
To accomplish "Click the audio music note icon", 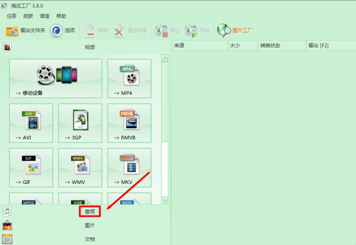I will (7, 211).
